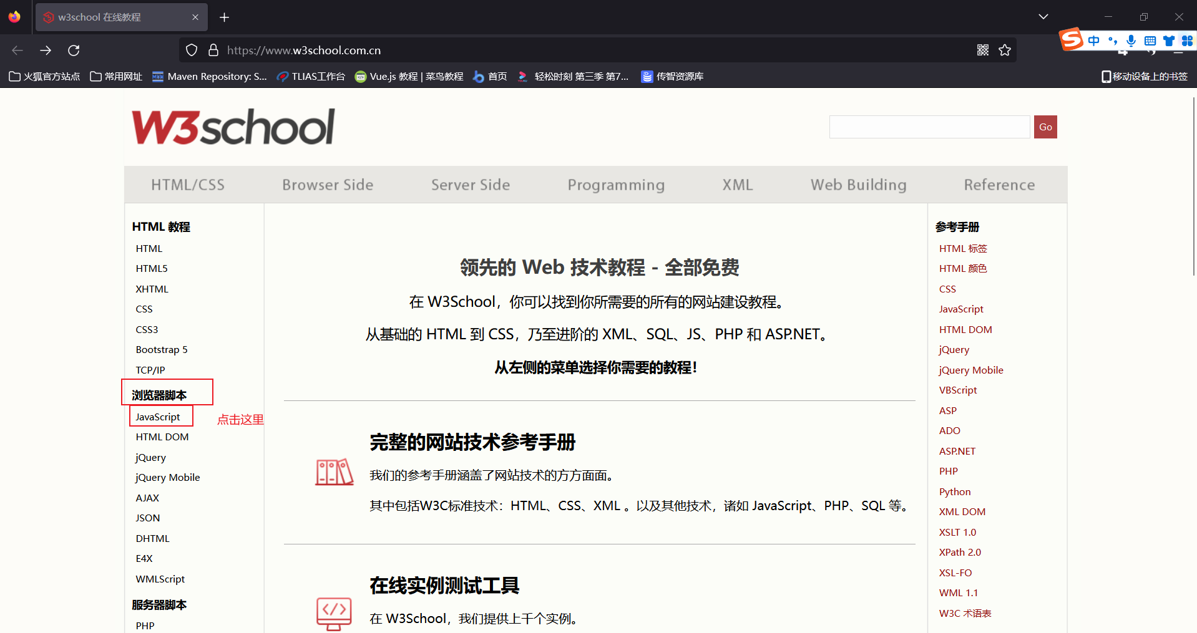Open the Web Building nav tab

pyautogui.click(x=859, y=185)
